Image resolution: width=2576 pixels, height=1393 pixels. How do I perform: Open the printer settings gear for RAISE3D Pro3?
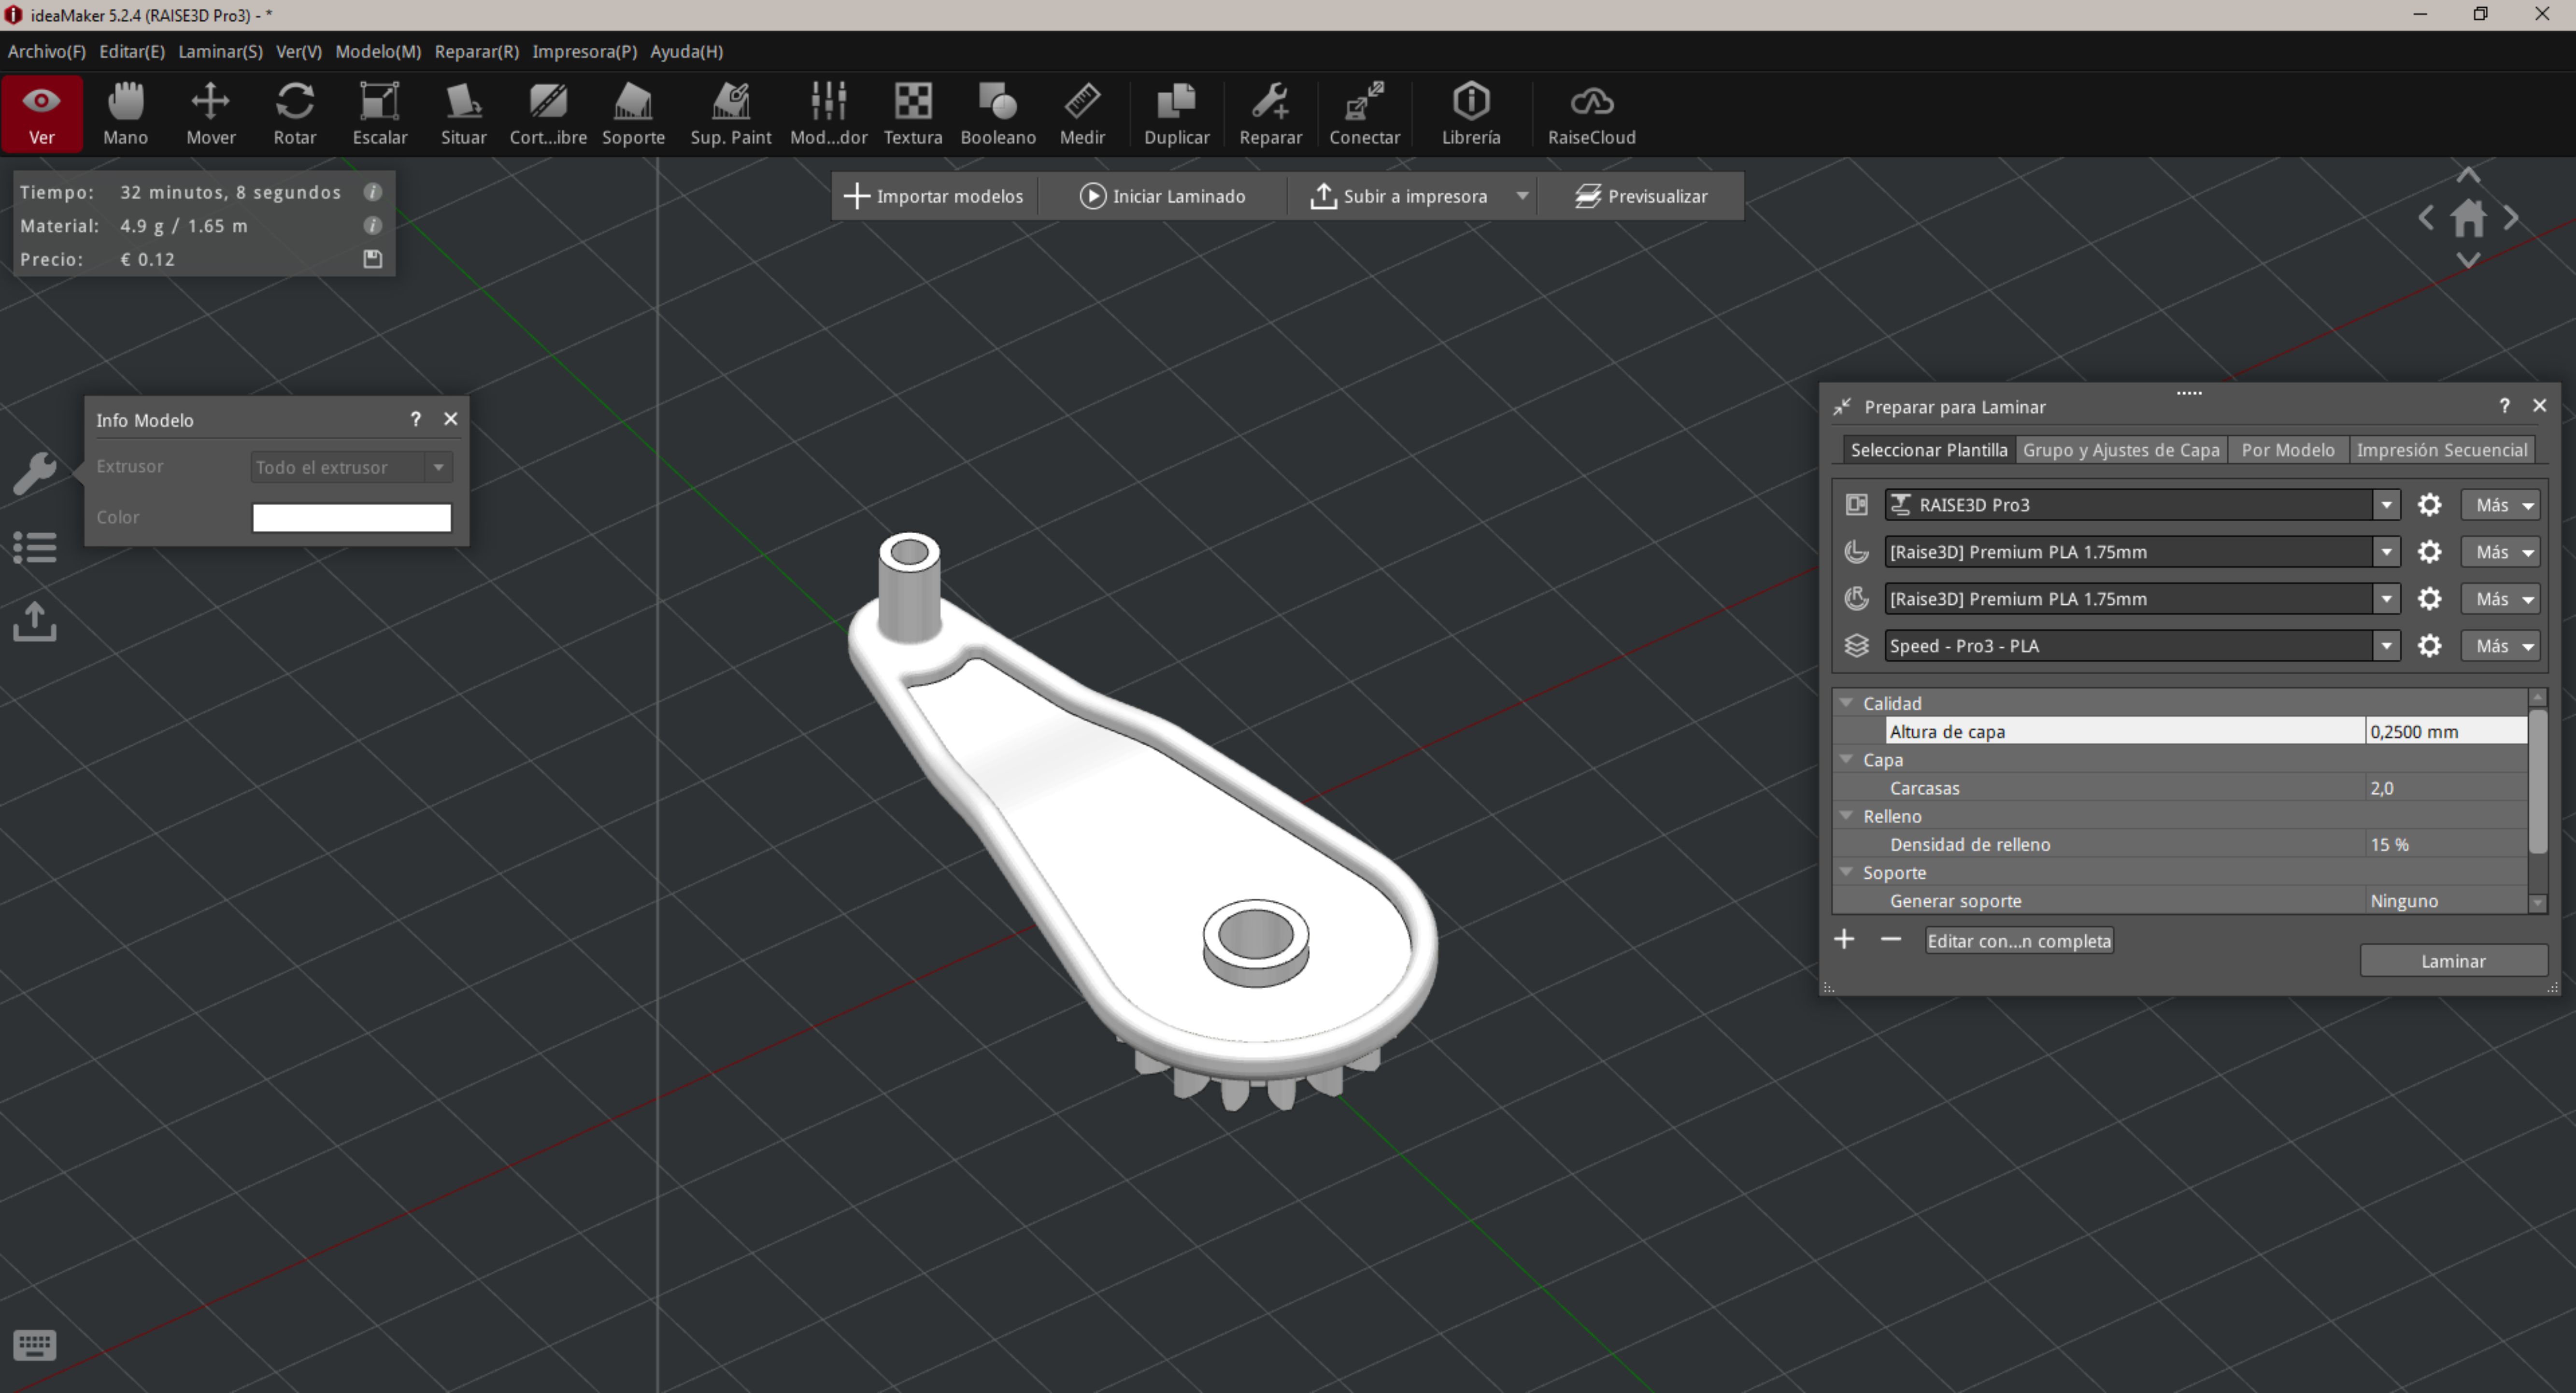(2429, 505)
